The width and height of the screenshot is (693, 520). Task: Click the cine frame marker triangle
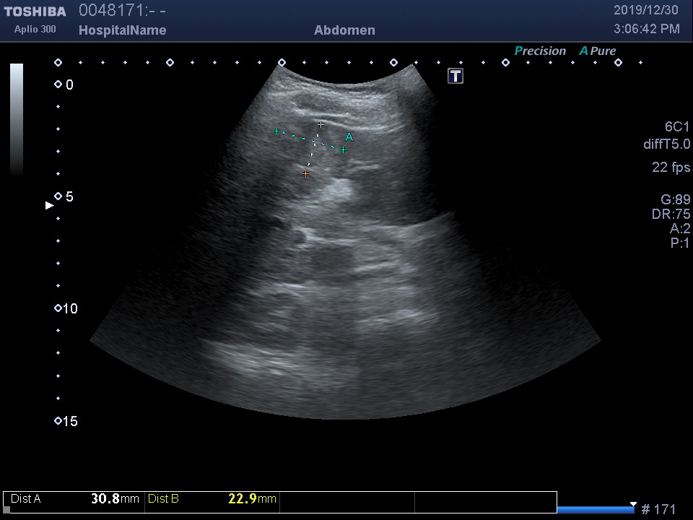coord(633,504)
